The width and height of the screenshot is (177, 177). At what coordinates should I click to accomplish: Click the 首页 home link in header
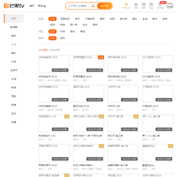(32, 6)
